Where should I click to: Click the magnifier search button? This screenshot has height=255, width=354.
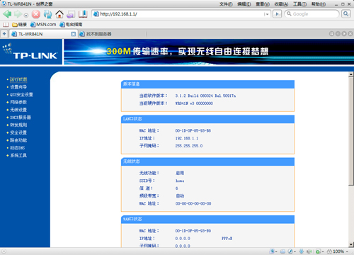pos(346,14)
